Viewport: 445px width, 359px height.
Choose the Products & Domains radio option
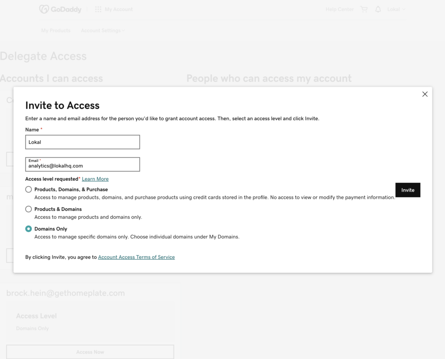(29, 209)
